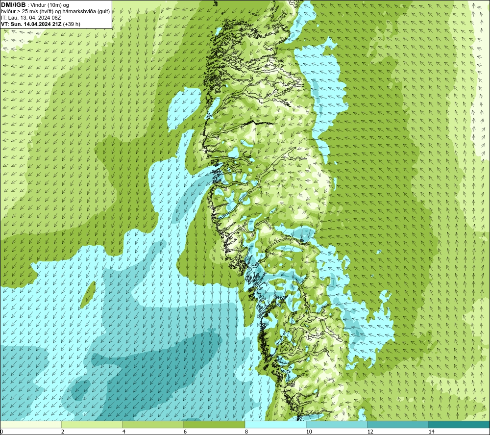
Task: Click the legend scale label "2"
Action: click(x=63, y=432)
